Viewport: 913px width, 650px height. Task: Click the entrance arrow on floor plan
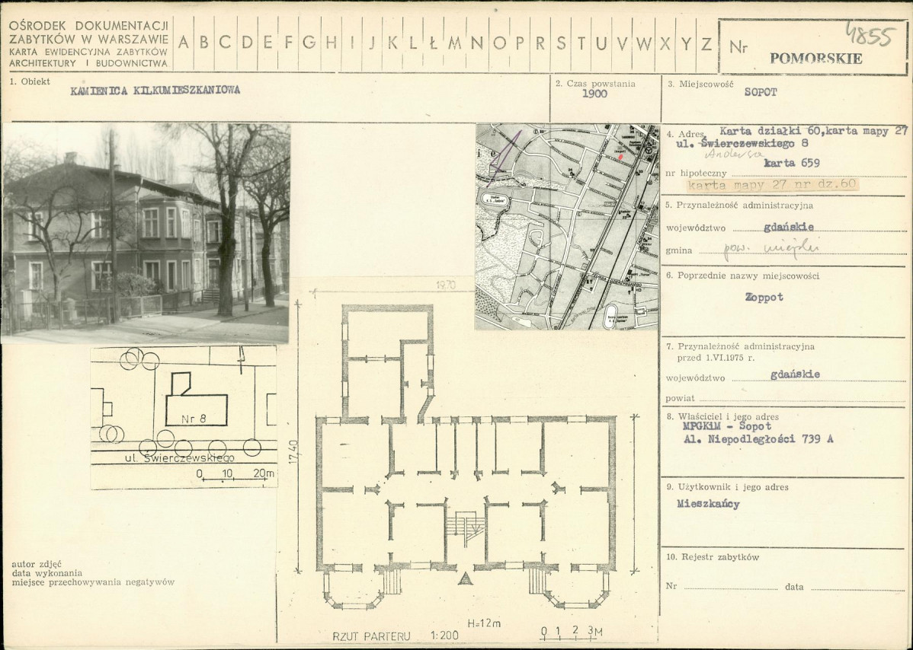465,578
